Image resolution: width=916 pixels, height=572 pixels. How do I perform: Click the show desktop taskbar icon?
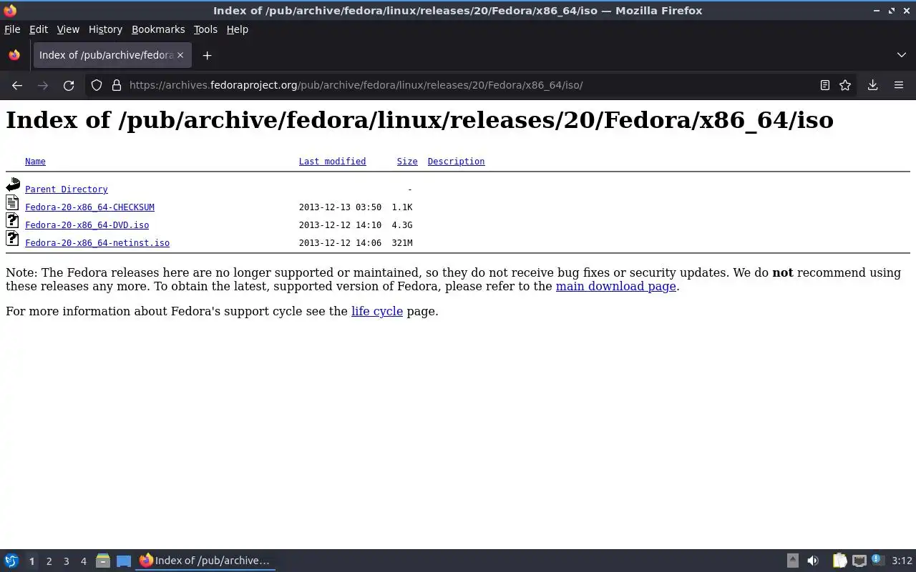click(x=124, y=561)
